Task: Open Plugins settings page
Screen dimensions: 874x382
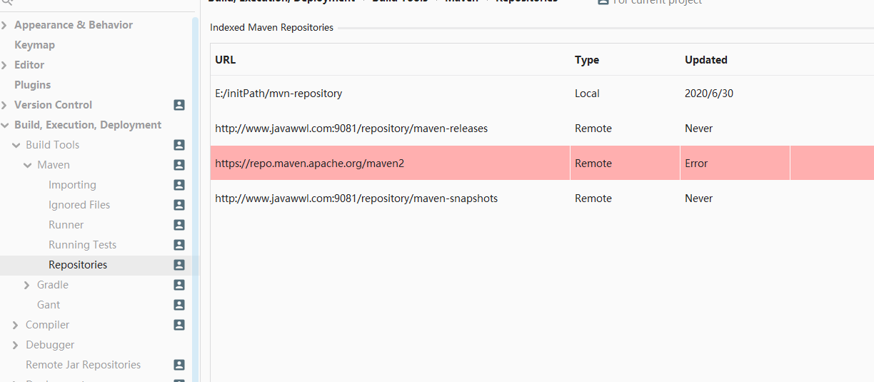Action: coord(32,85)
